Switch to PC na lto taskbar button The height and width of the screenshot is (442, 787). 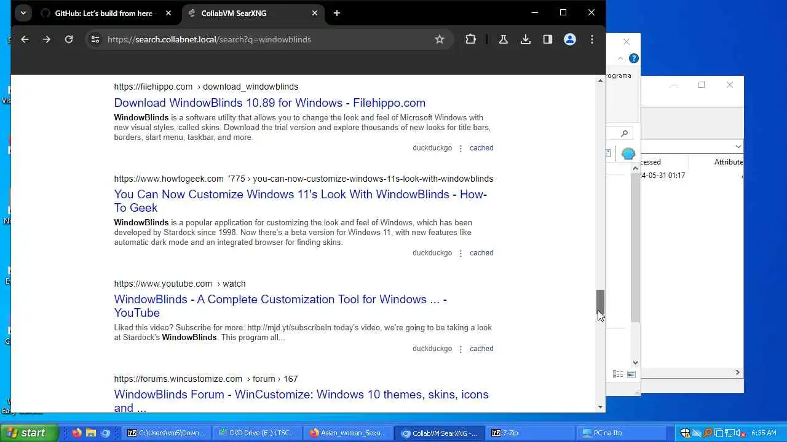point(623,433)
